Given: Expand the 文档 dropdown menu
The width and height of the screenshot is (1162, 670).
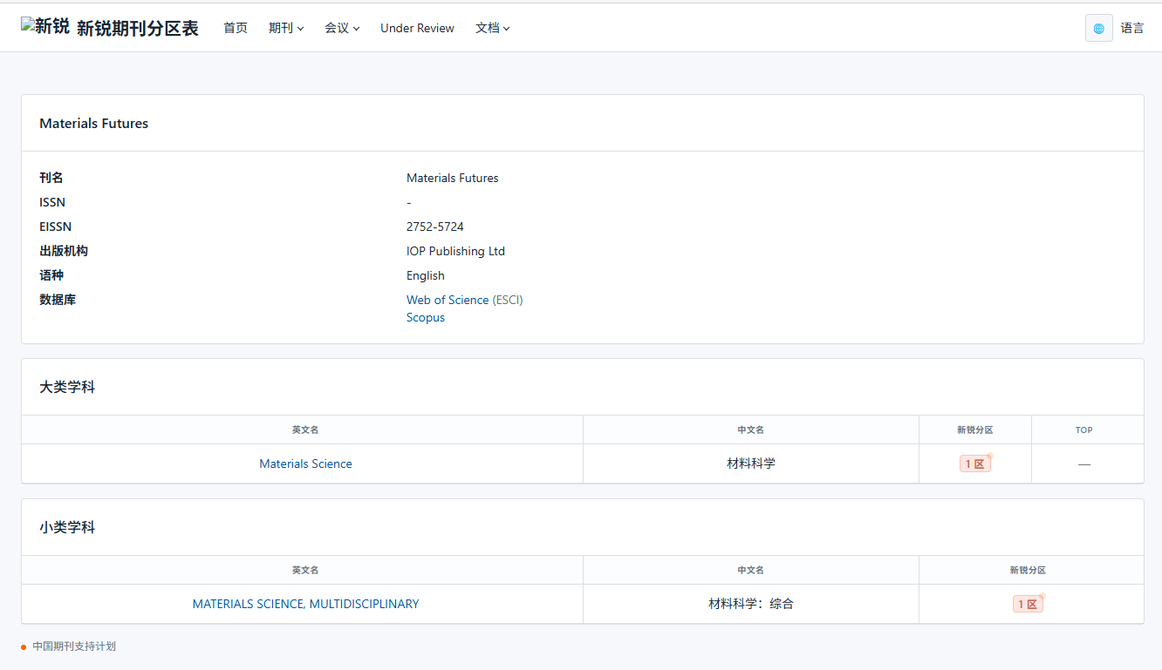Looking at the screenshot, I should [492, 28].
